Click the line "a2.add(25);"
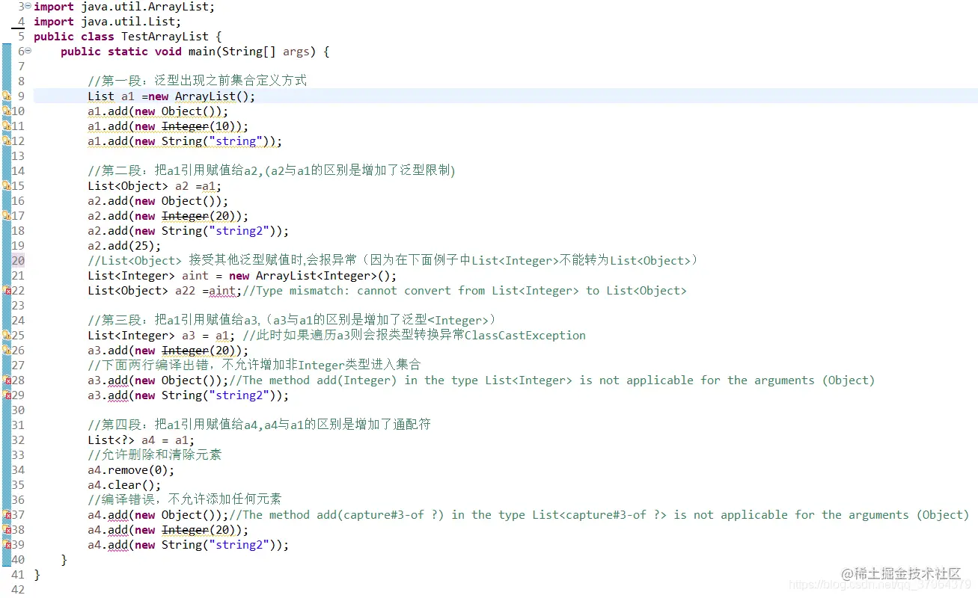 pyautogui.click(x=124, y=246)
